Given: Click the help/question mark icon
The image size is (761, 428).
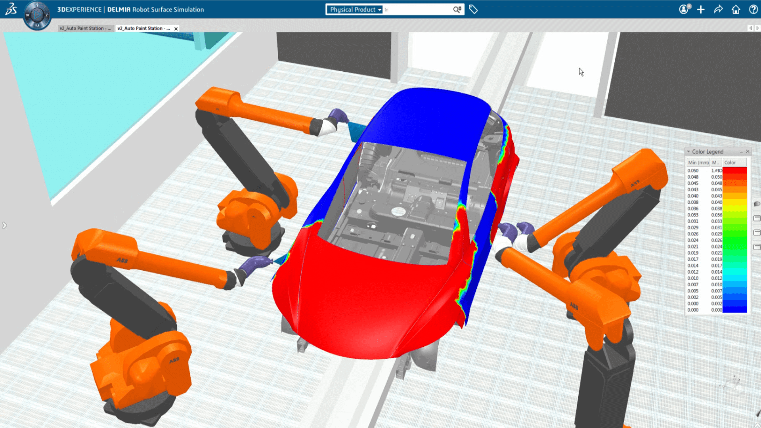Looking at the screenshot, I should pyautogui.click(x=751, y=10).
